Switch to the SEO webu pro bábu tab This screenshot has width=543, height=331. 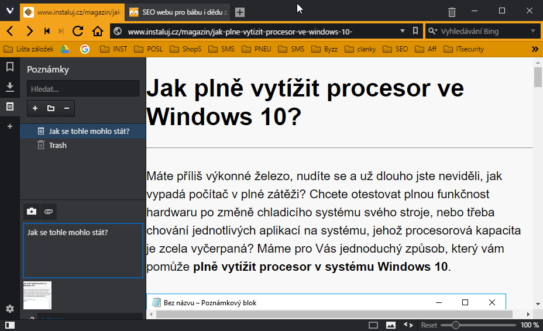point(177,12)
